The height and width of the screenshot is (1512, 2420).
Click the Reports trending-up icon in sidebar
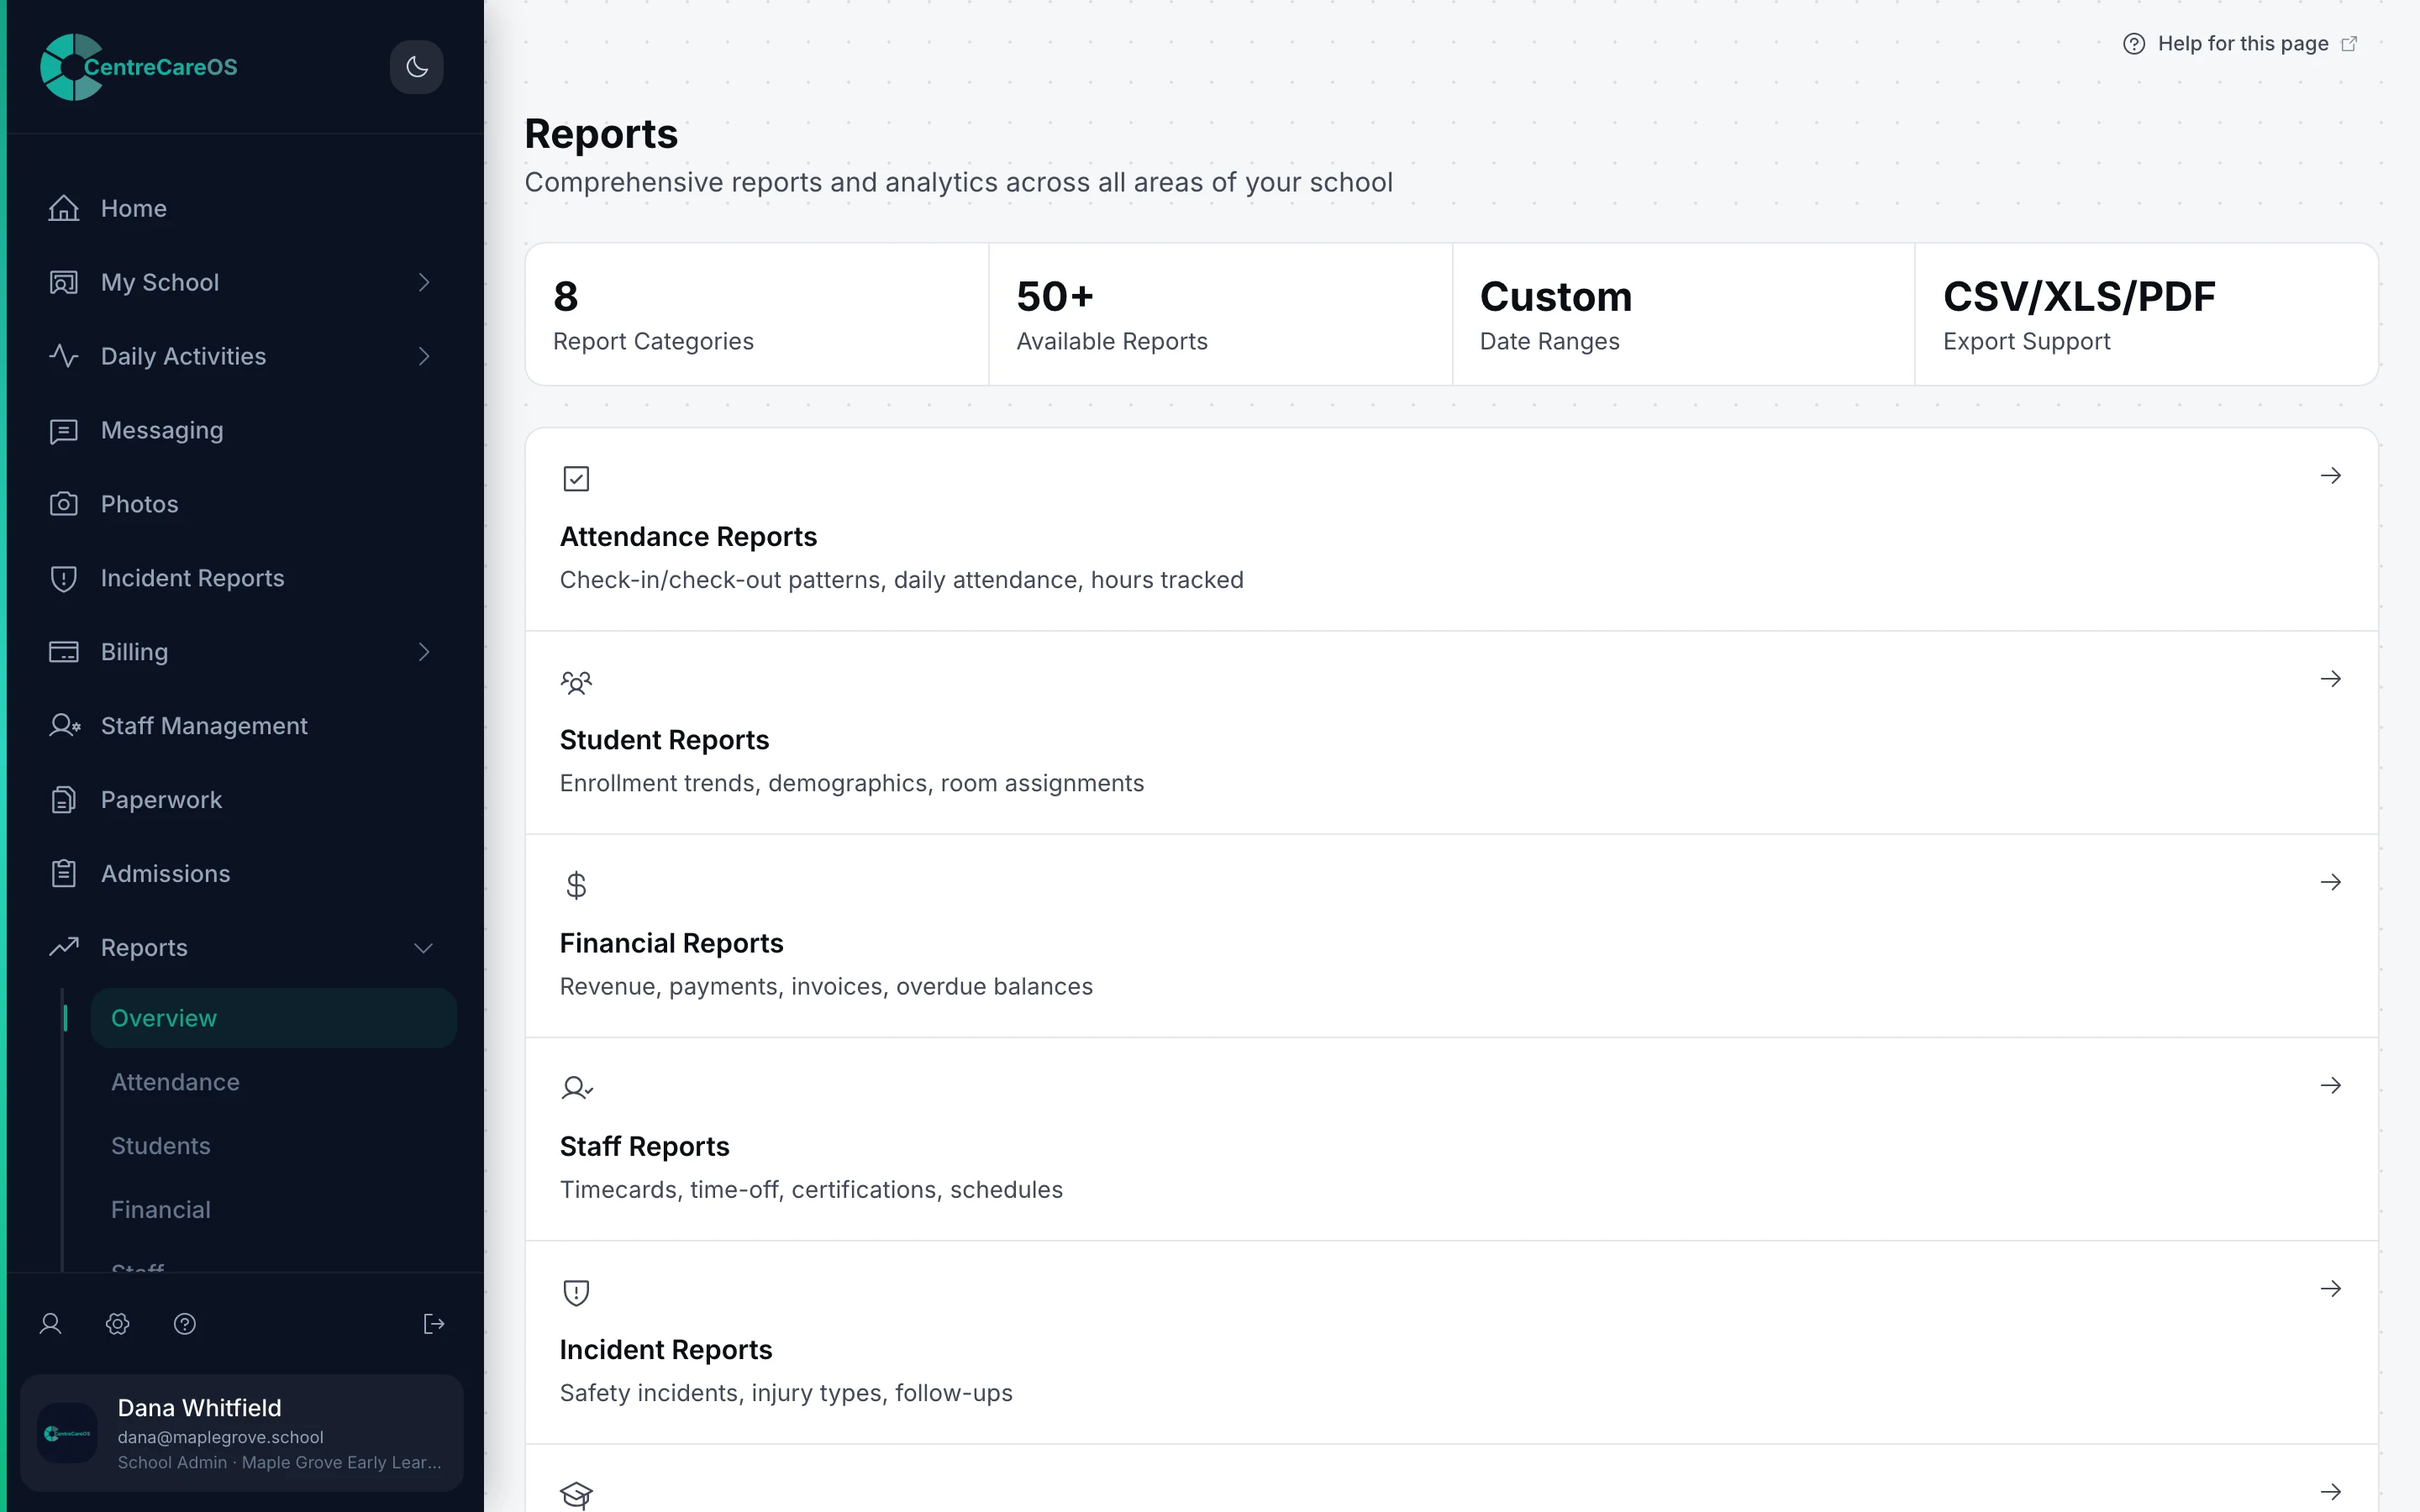pos(64,947)
